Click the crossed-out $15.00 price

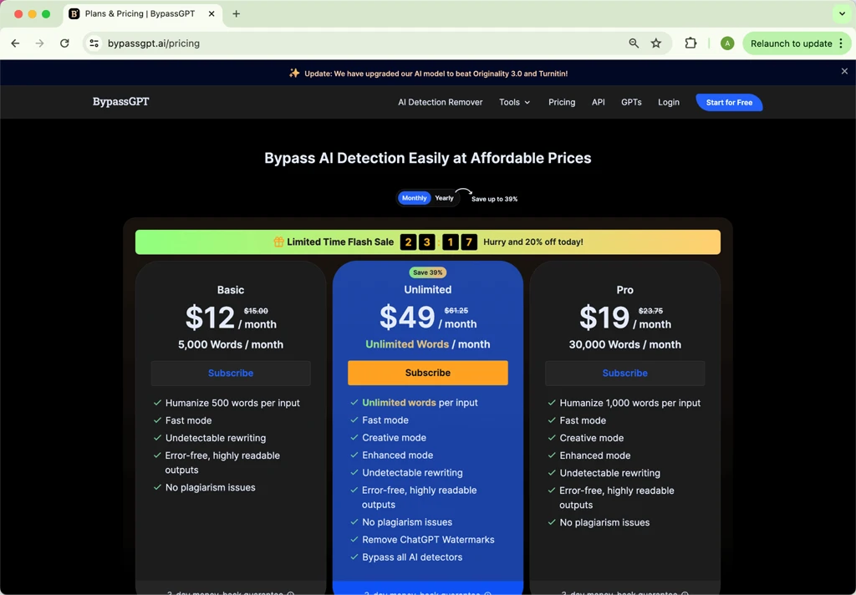tap(256, 311)
